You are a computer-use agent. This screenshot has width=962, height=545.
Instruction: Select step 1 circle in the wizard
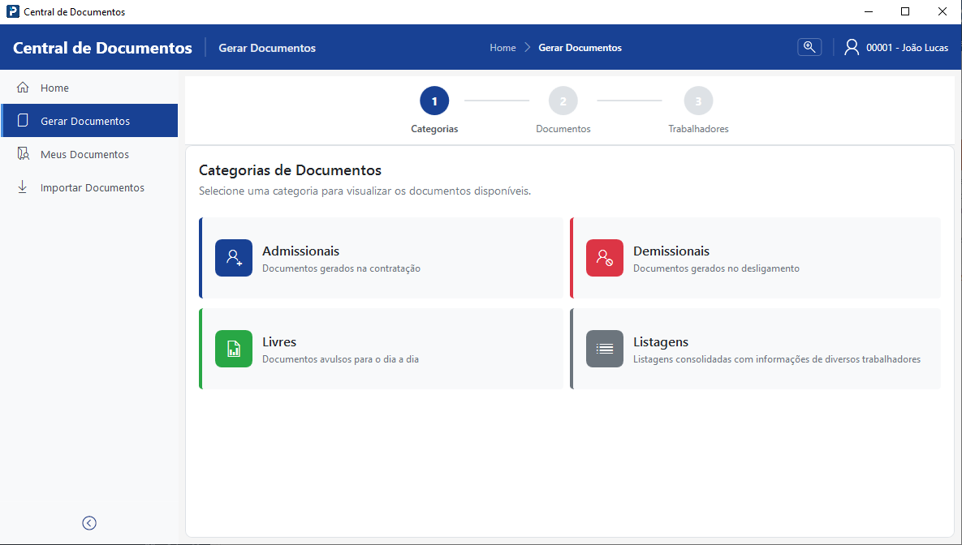(434, 101)
